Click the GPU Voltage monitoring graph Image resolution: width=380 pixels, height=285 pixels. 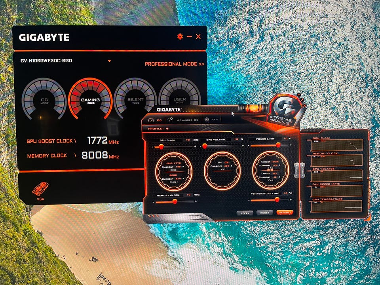337,176
